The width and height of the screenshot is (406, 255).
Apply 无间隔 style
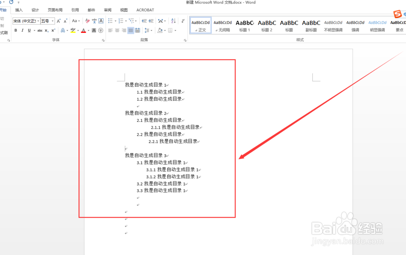222,25
